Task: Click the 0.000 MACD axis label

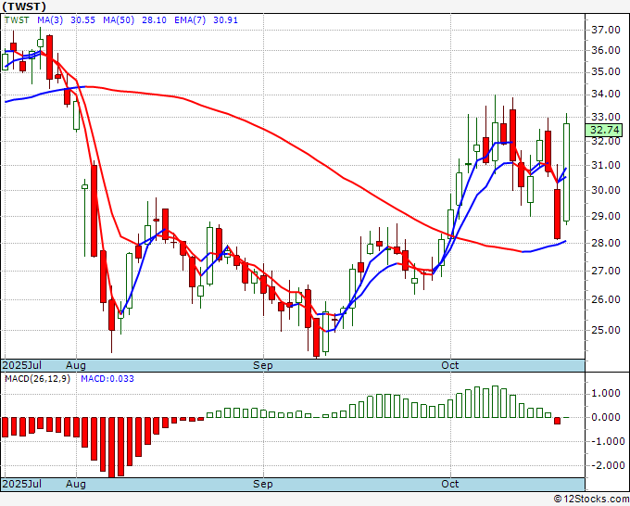Action: 606,417
